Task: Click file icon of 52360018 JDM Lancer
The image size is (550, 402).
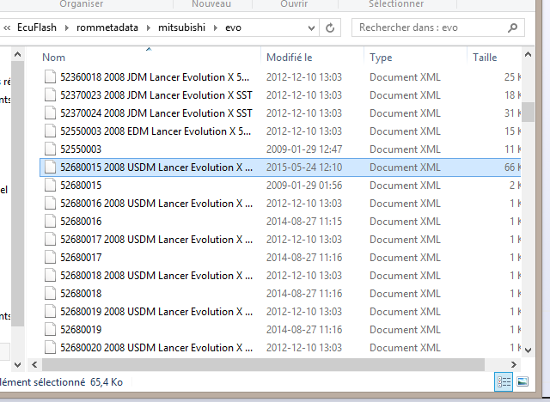Action: (x=51, y=76)
